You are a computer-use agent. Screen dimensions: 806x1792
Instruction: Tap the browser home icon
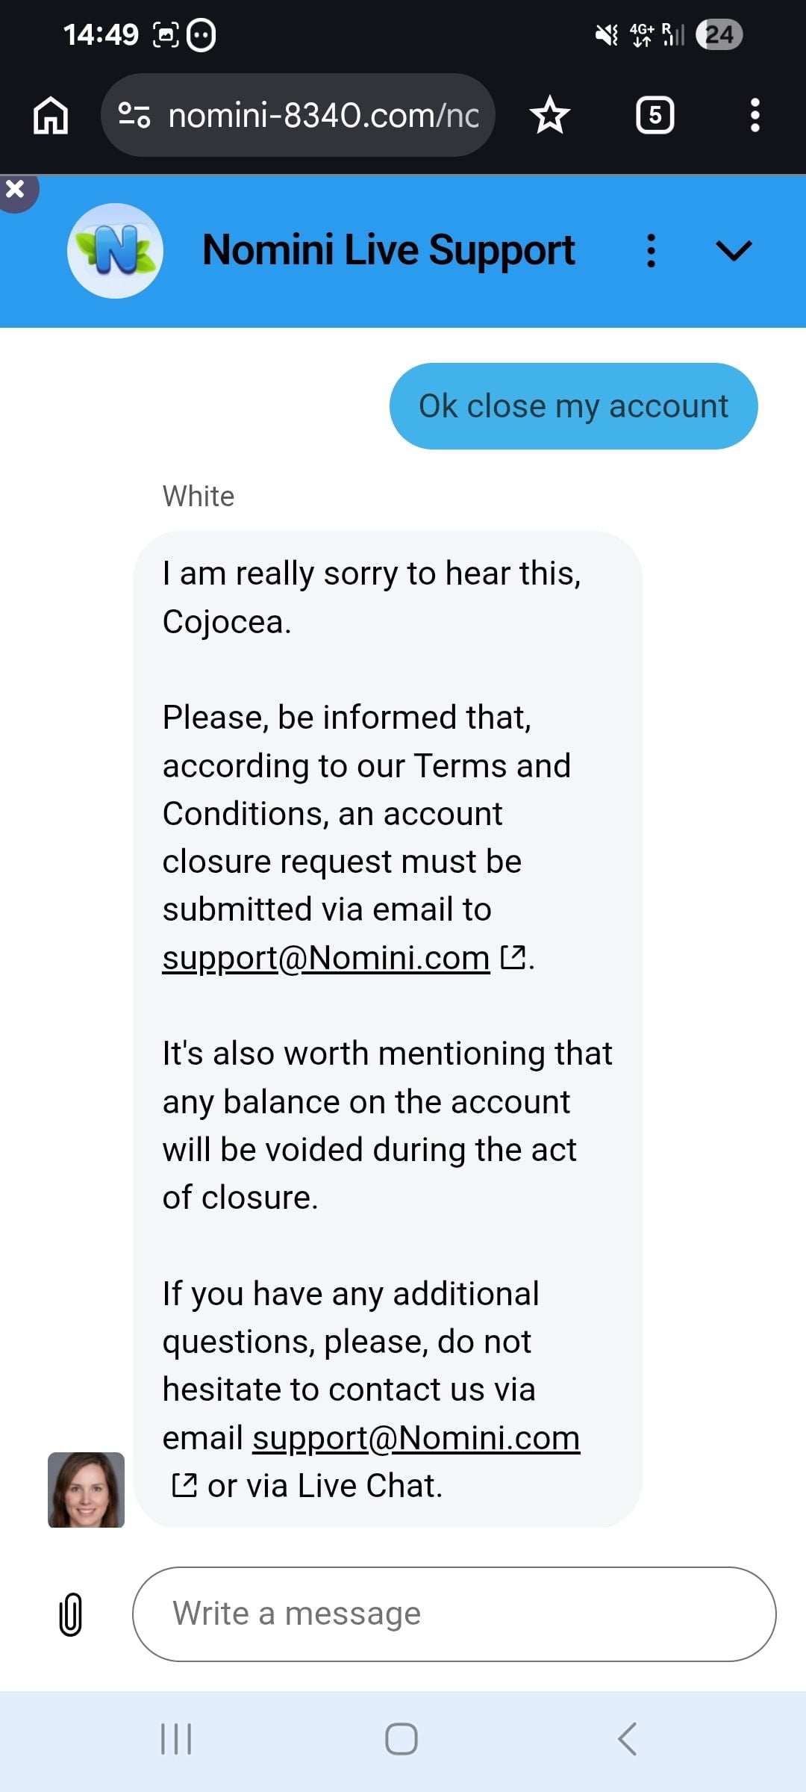click(x=51, y=116)
